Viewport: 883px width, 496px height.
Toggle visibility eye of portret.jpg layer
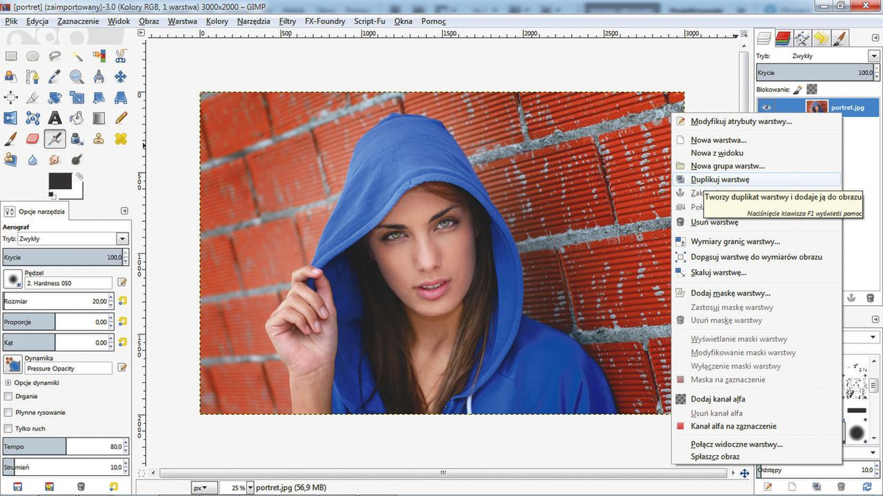pos(767,107)
